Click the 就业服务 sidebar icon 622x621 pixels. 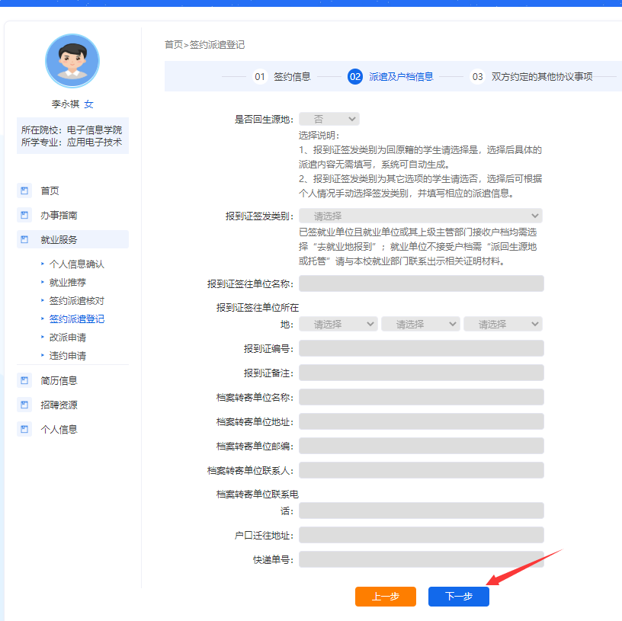coord(24,239)
